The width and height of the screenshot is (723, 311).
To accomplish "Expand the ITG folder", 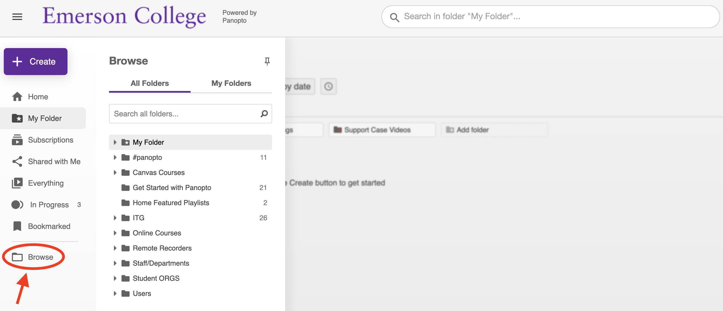I will tap(115, 218).
